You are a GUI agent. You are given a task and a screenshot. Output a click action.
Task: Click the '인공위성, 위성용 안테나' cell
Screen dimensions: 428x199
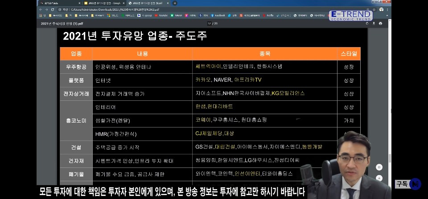143,67
